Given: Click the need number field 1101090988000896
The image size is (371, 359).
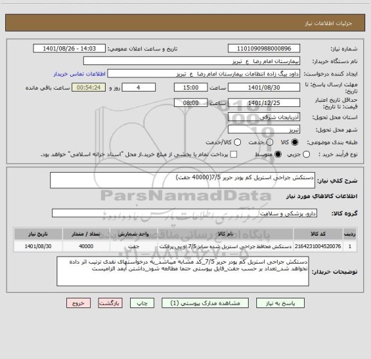Looking at the screenshot, I should tap(264, 48).
